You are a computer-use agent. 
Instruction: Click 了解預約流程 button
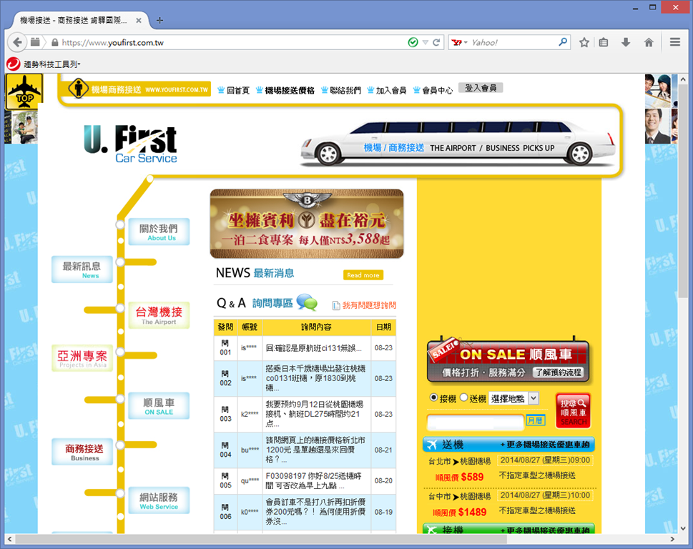(x=559, y=372)
